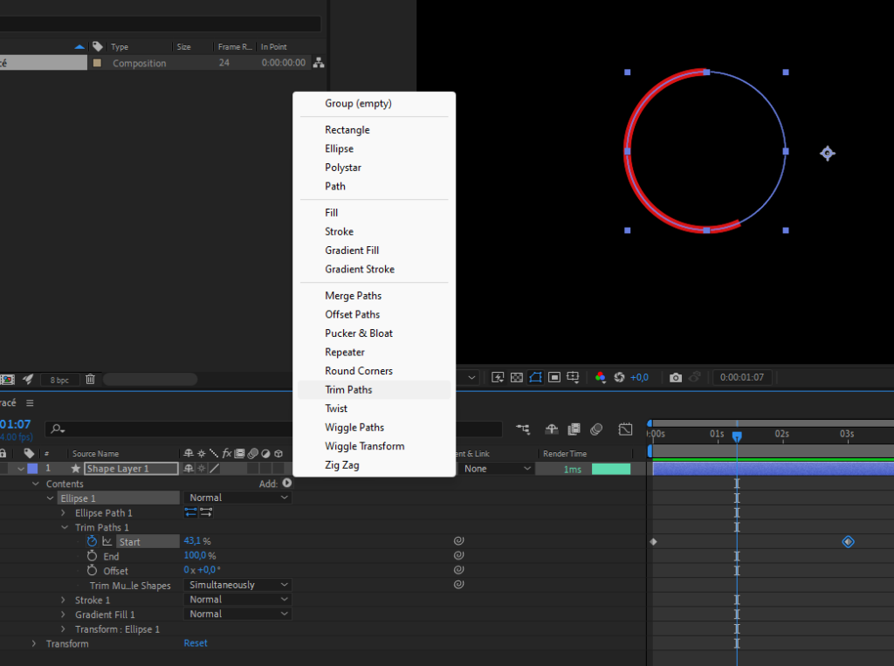
Task: Click the Delete trash icon in Project panel
Action: point(90,380)
